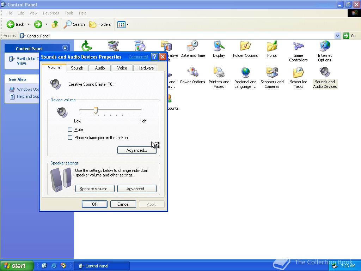Image resolution: width=361 pixels, height=271 pixels.
Task: Switch to the Voice tab
Action: pyautogui.click(x=122, y=68)
